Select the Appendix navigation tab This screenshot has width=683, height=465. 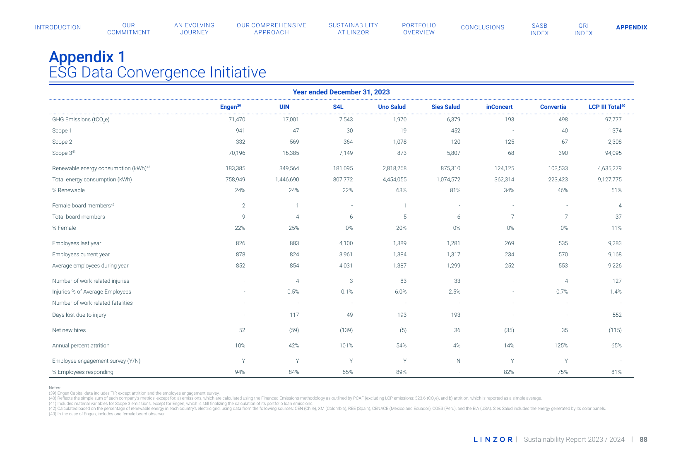click(x=632, y=27)
